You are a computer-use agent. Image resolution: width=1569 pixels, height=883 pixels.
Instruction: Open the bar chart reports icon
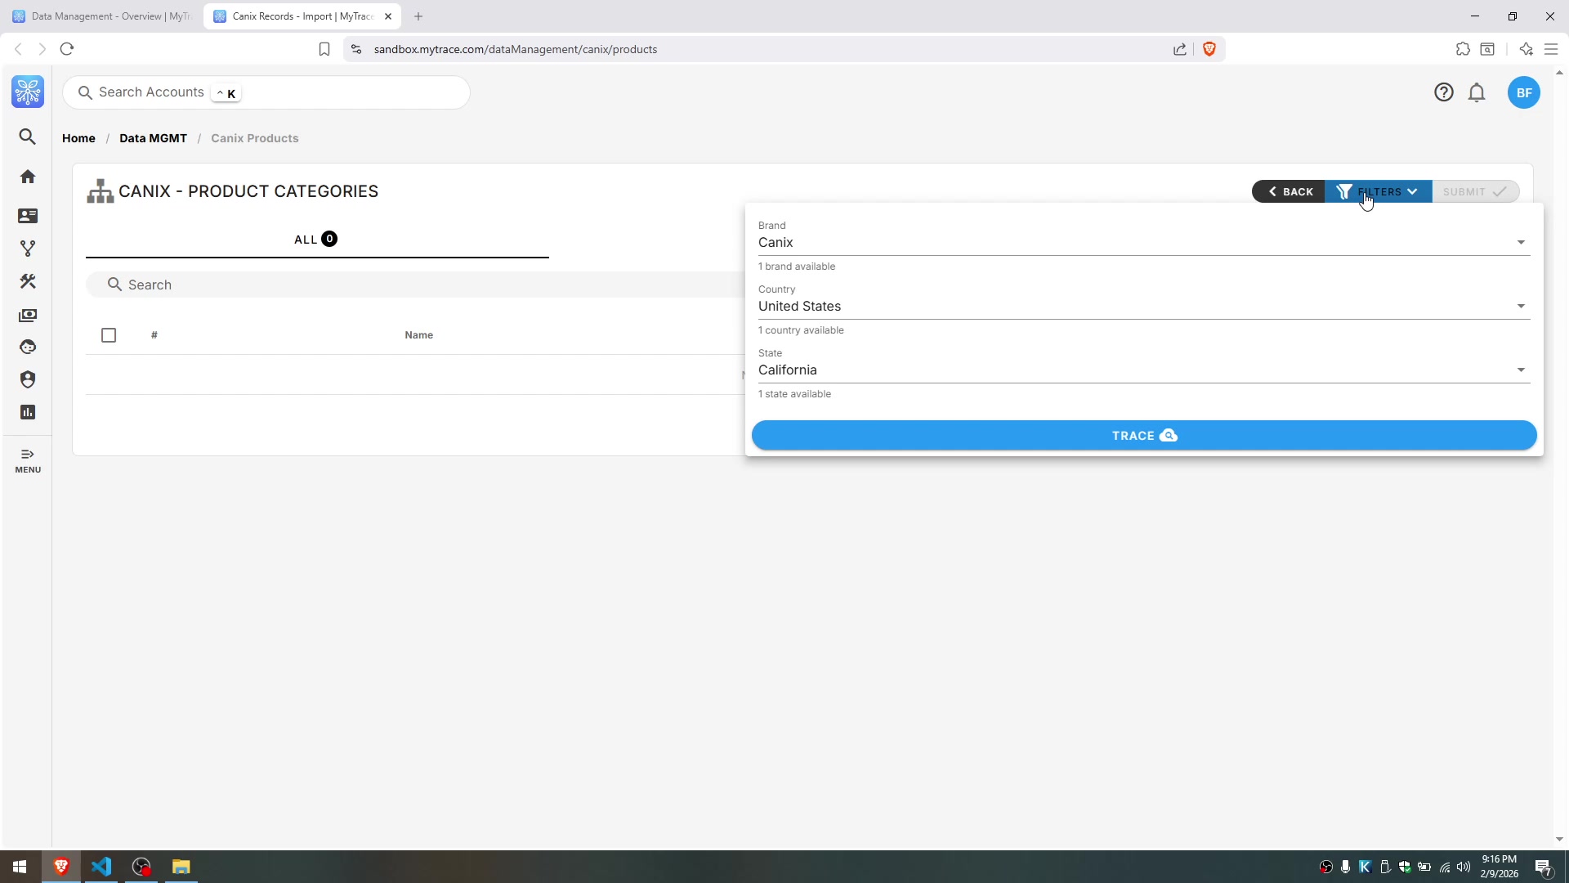28,412
